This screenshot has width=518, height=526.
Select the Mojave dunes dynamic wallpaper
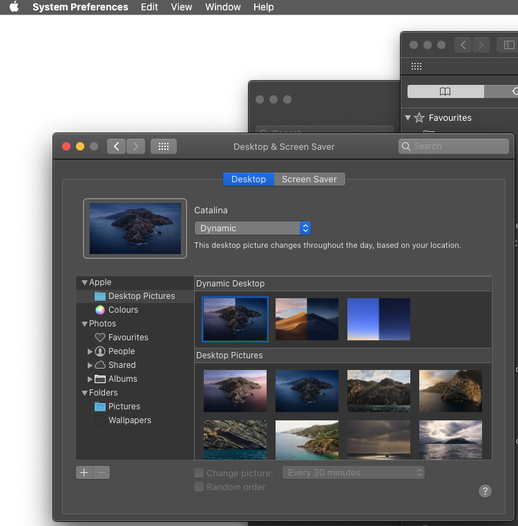(x=307, y=320)
